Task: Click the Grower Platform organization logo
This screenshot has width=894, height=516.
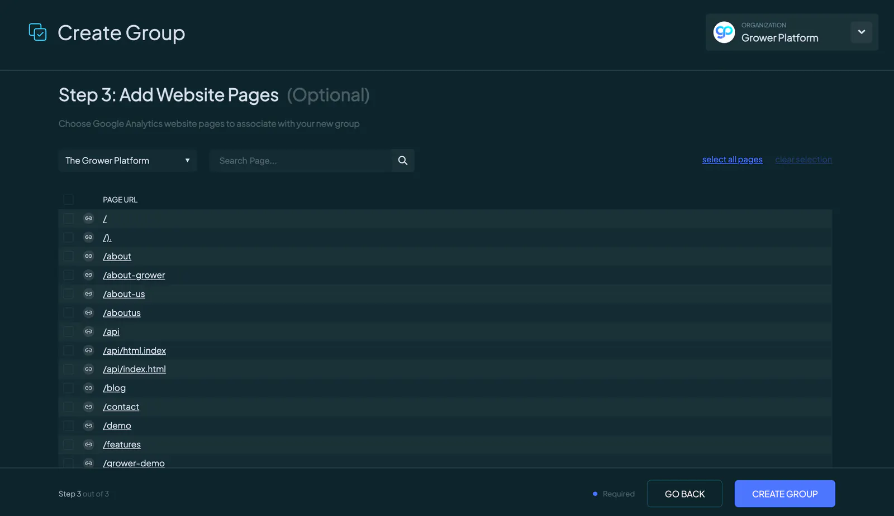Action: [x=724, y=32]
